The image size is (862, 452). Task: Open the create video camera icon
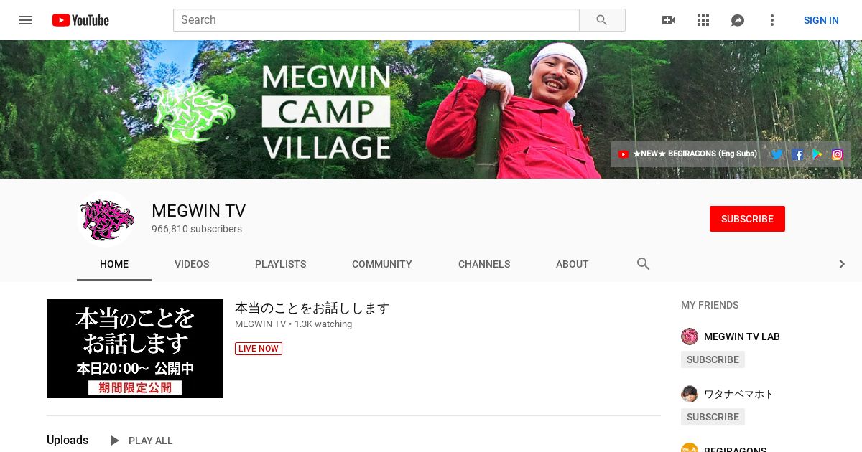(669, 20)
